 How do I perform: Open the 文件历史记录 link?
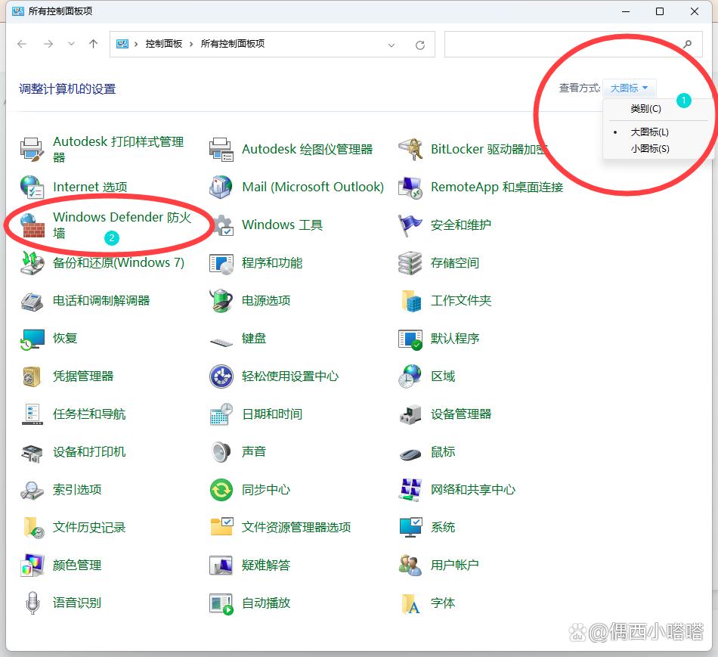(89, 528)
